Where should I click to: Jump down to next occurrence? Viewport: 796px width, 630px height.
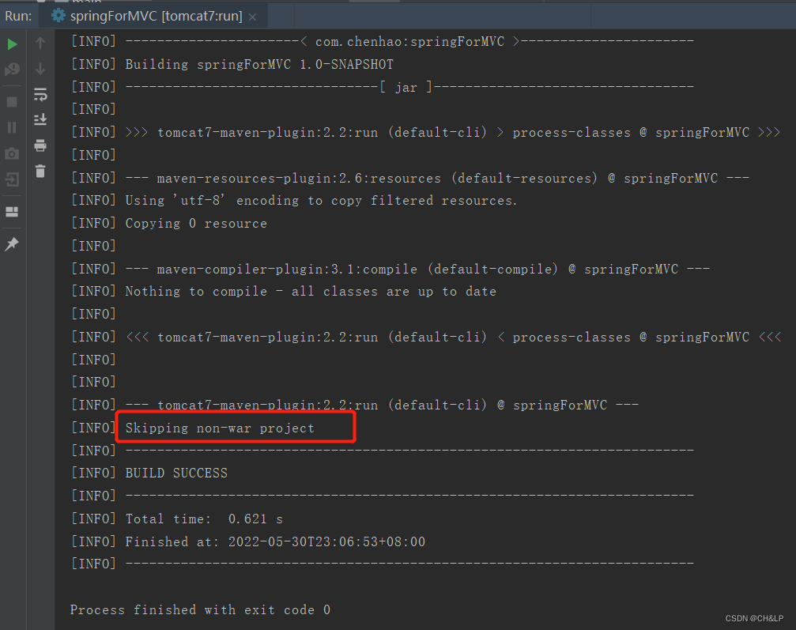click(40, 68)
